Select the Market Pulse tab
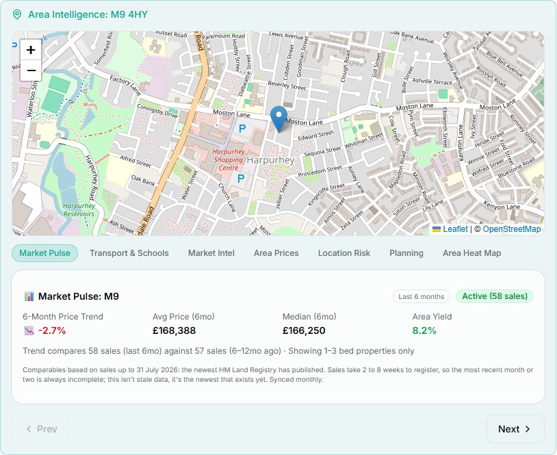The height and width of the screenshot is (455, 557). click(x=44, y=253)
